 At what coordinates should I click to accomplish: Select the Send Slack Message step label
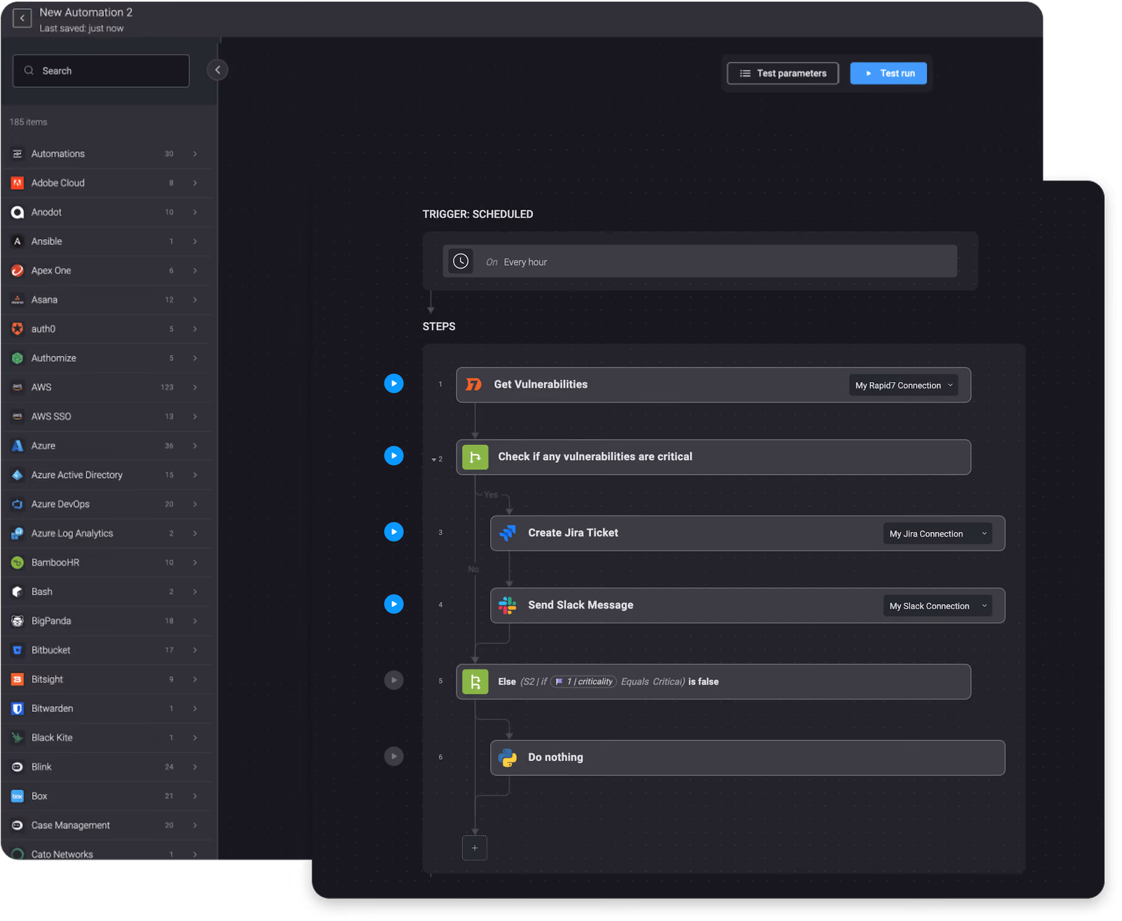click(580, 605)
